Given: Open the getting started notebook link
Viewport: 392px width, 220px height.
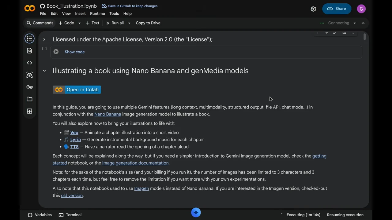Looking at the screenshot, I should 319,156.
